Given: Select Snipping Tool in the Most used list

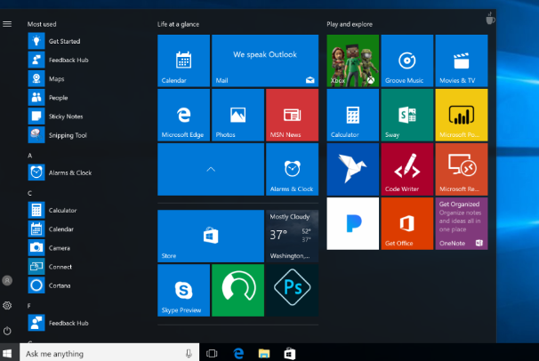Looking at the screenshot, I should tap(67, 135).
